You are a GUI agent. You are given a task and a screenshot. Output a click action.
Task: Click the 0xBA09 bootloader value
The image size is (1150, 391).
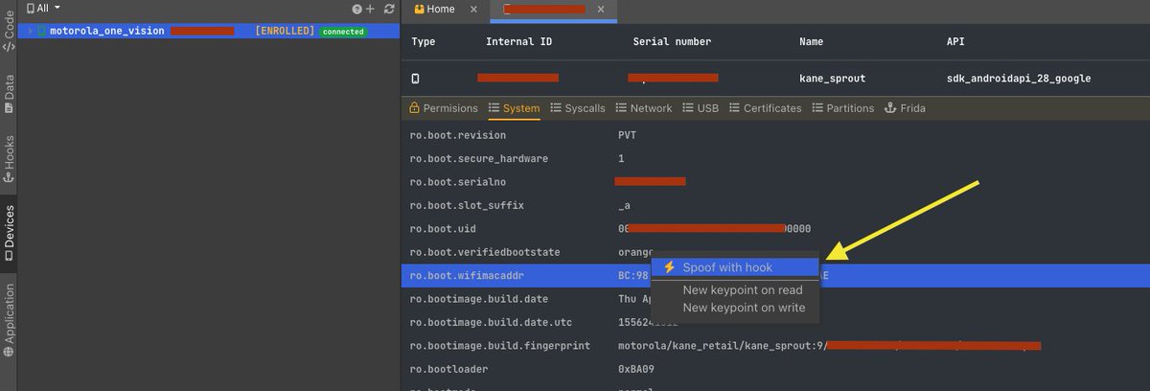[x=637, y=368]
